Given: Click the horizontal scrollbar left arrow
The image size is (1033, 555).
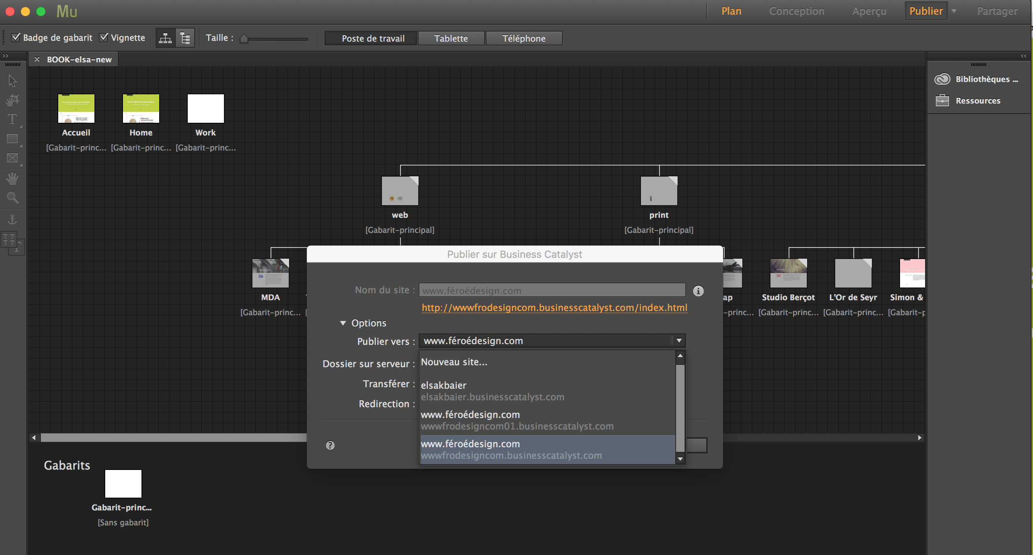Looking at the screenshot, I should 34,437.
